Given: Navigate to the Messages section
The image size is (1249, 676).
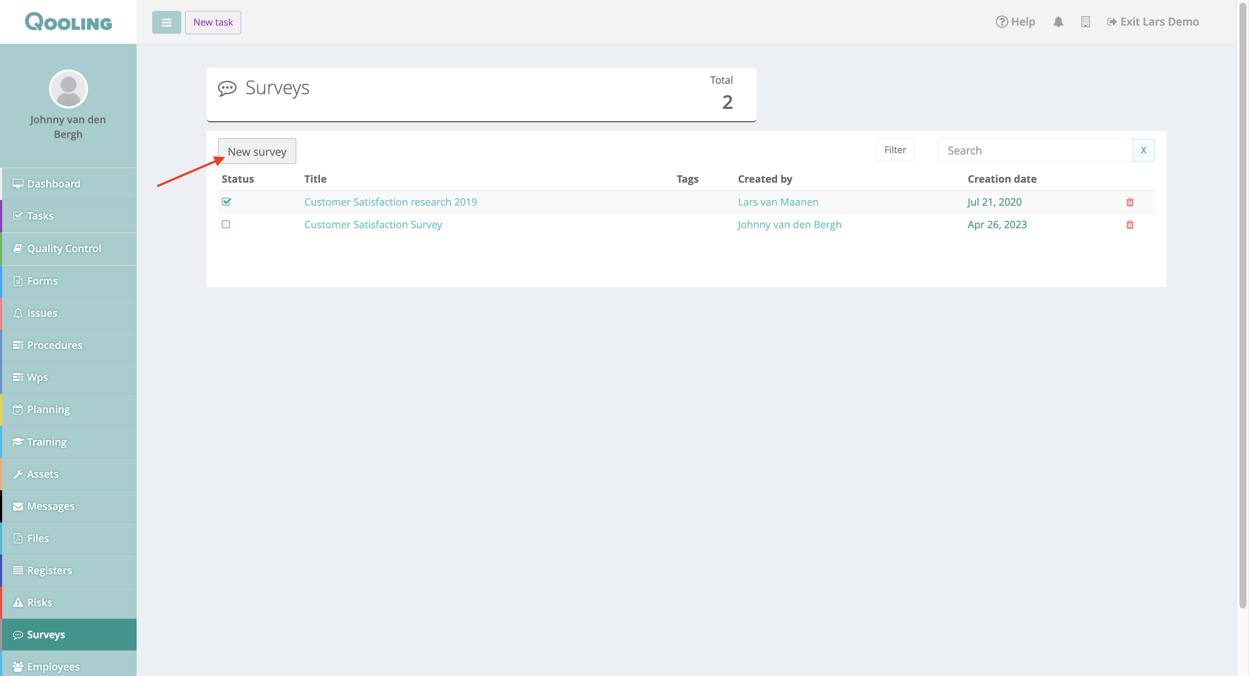Looking at the screenshot, I should tap(50, 506).
